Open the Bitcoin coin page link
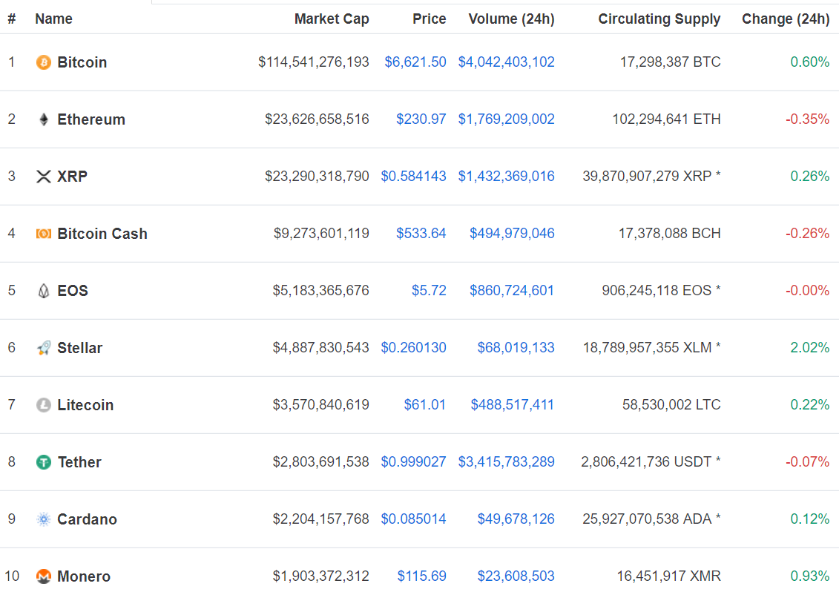Screen dimensions: 839x592 tap(82, 62)
